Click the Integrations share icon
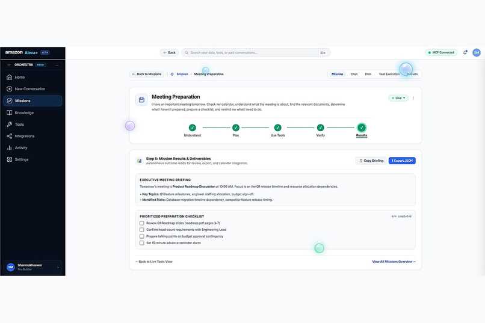 (x=9, y=136)
